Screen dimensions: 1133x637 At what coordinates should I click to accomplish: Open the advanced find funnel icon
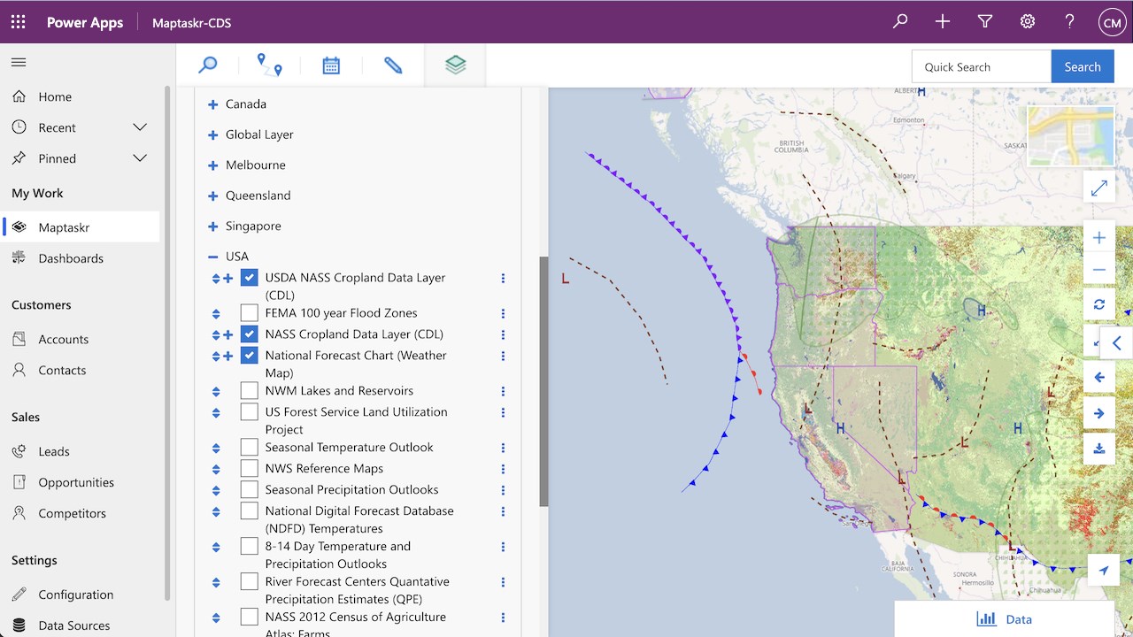coord(985,21)
